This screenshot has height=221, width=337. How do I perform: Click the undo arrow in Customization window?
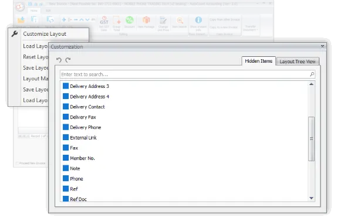click(59, 60)
